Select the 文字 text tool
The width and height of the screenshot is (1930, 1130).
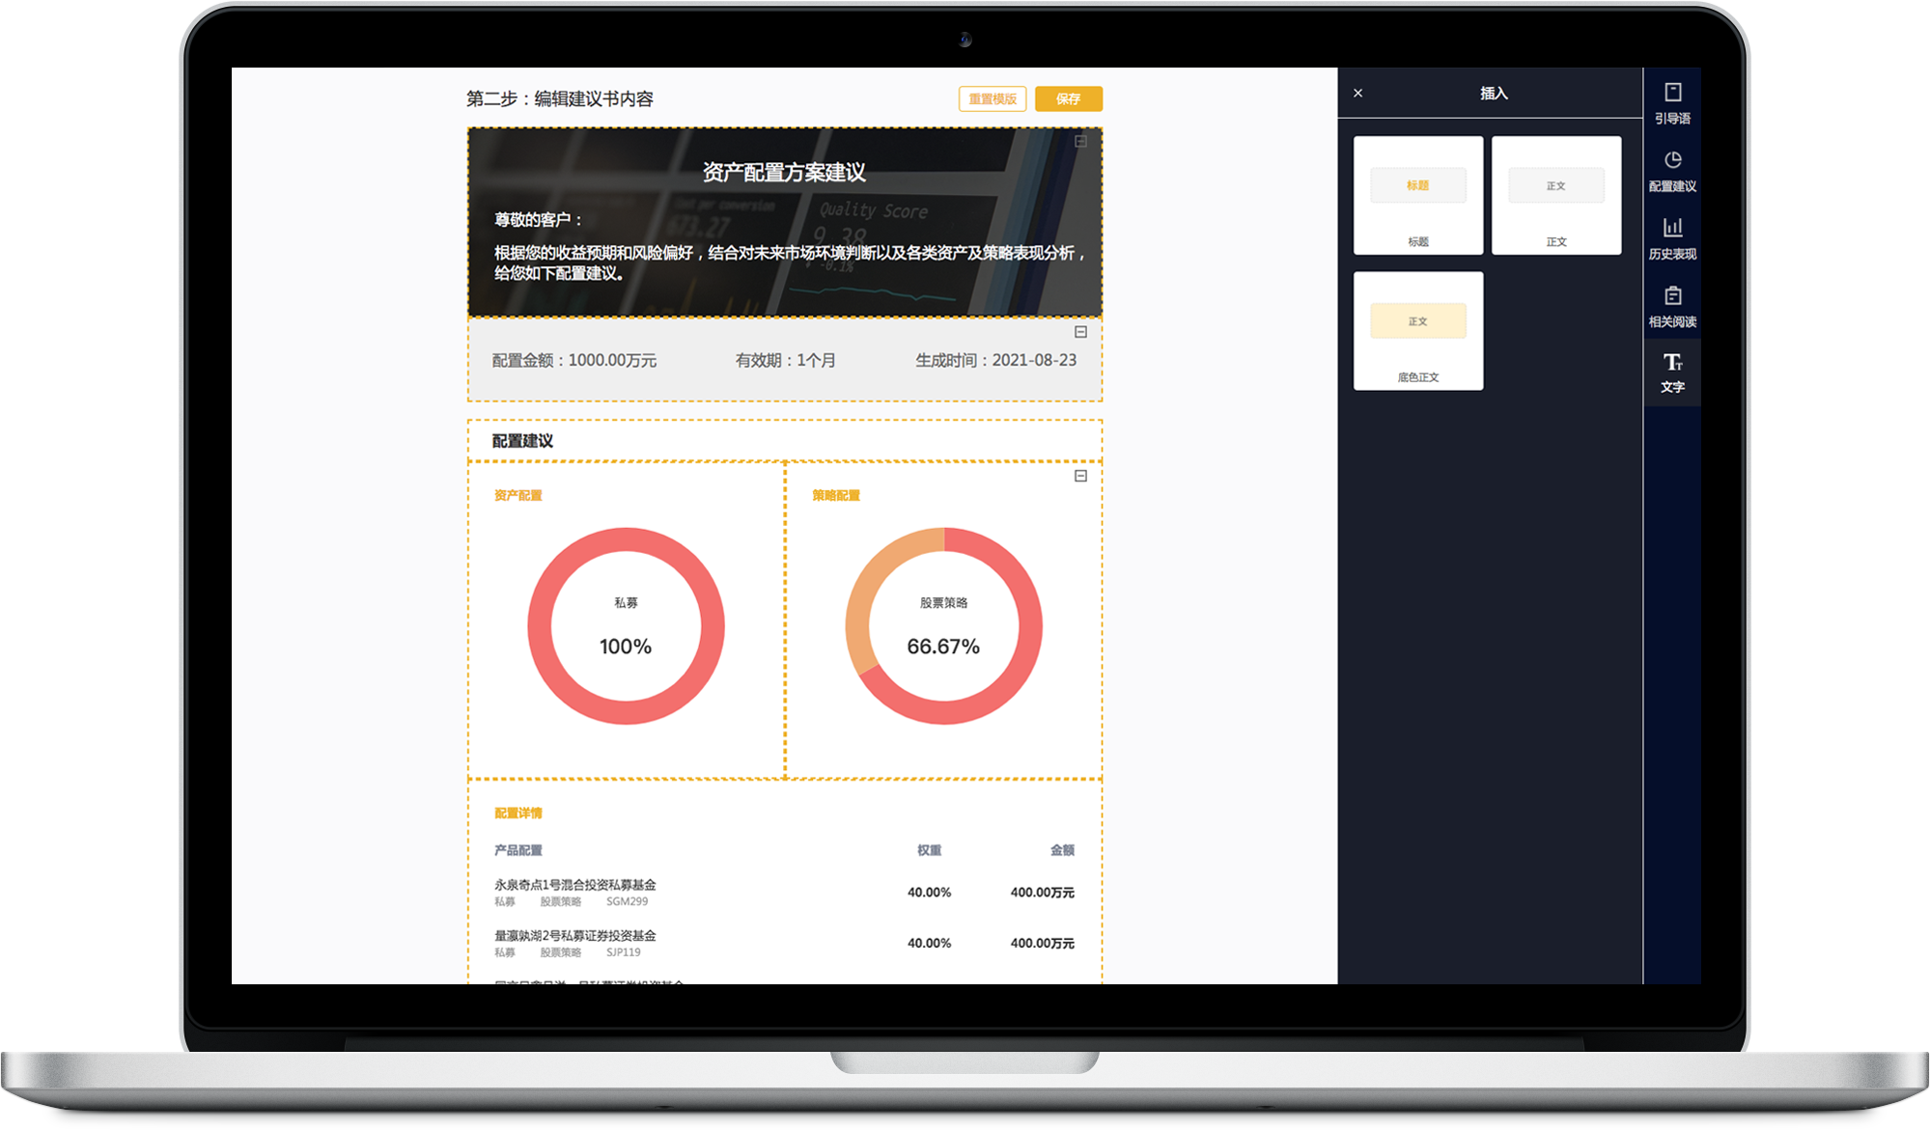(x=1672, y=372)
